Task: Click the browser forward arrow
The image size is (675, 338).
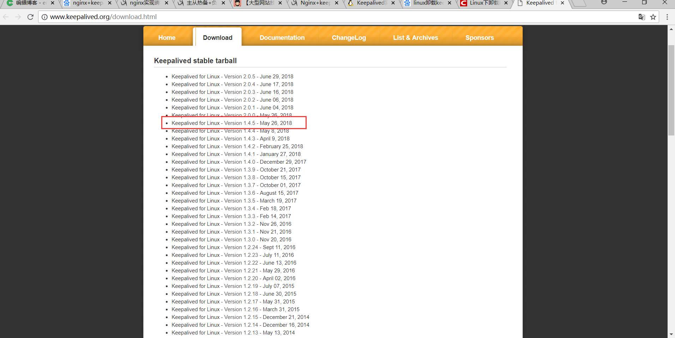Action: 18,17
